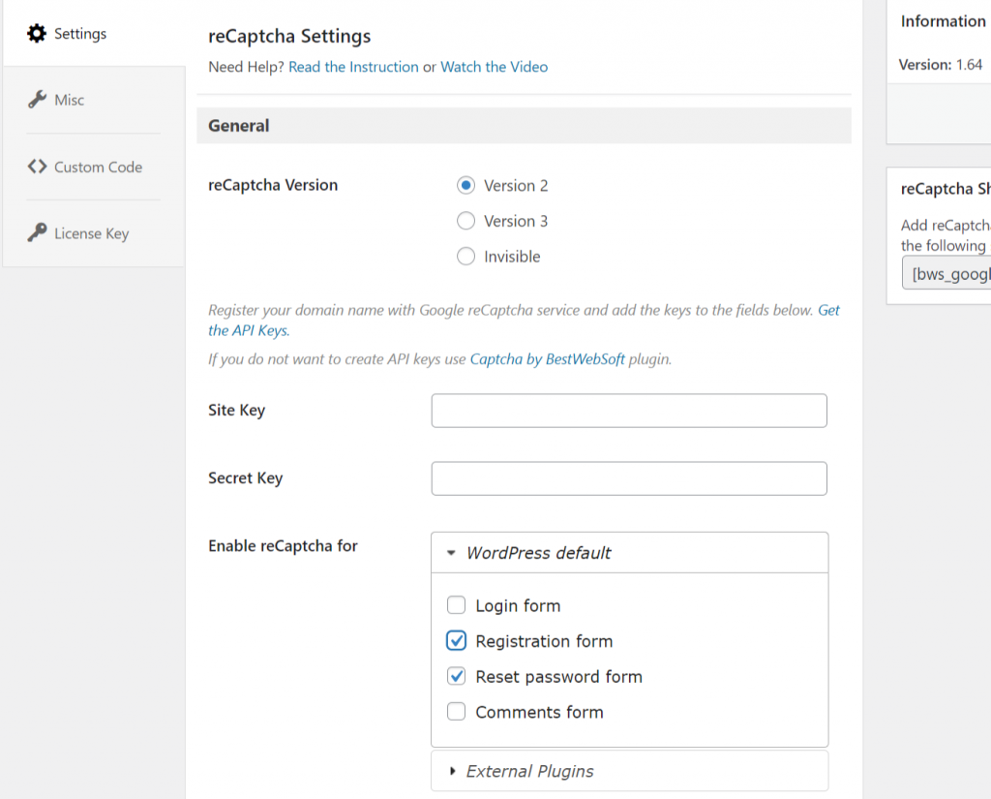Click the reCaptcha Version label
Screen dimensions: 991x799
pos(273,185)
